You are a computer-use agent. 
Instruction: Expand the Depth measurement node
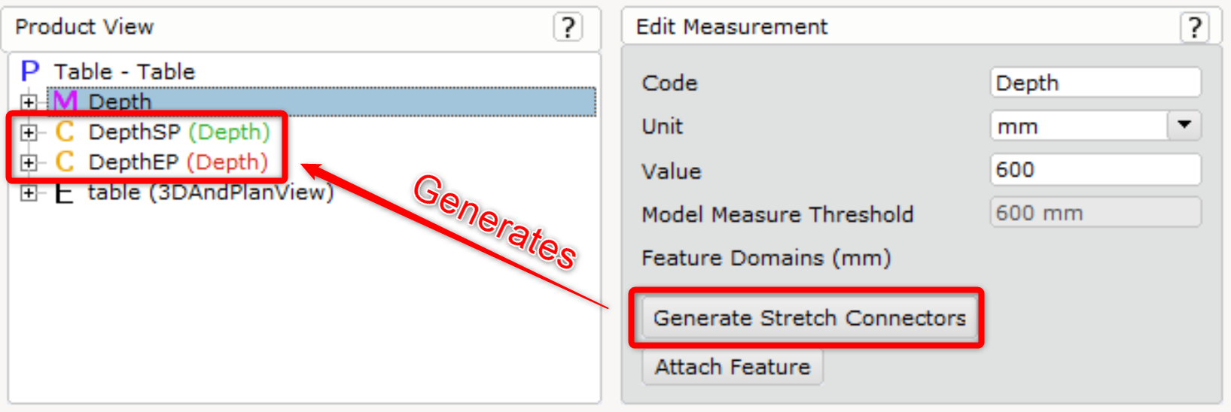[29, 101]
